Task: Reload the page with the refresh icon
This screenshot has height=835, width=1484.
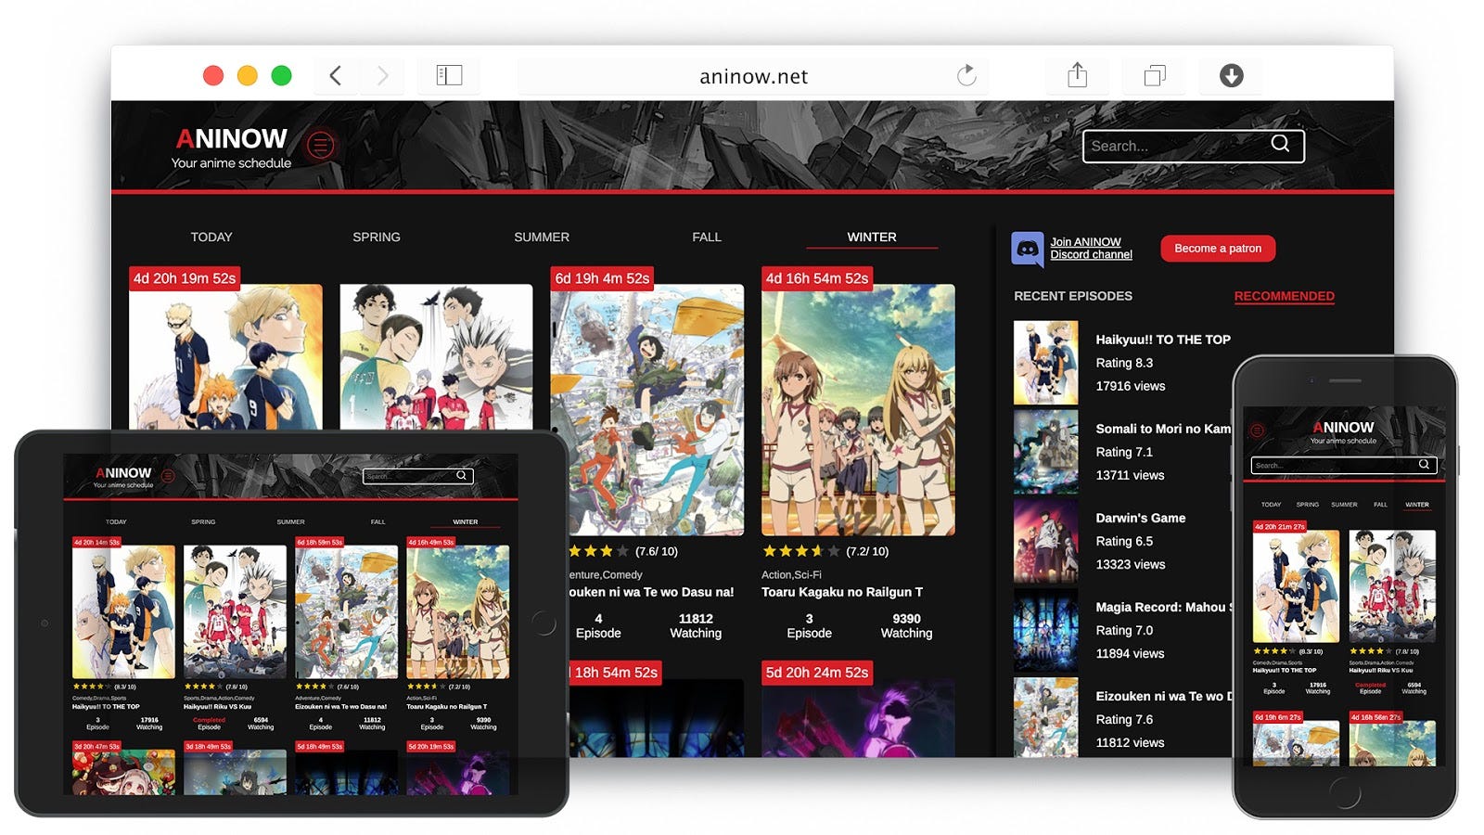Action: click(966, 75)
